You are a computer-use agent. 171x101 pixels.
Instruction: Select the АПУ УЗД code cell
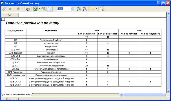[15, 56]
